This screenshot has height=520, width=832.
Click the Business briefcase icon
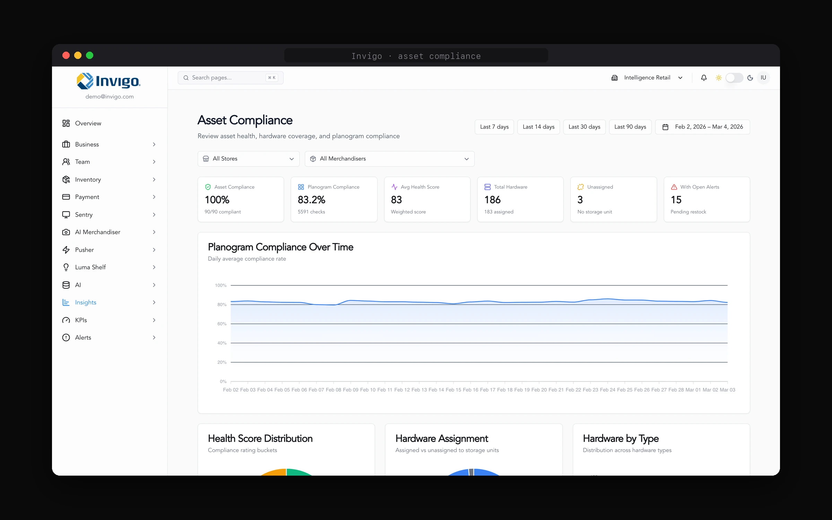pyautogui.click(x=66, y=144)
